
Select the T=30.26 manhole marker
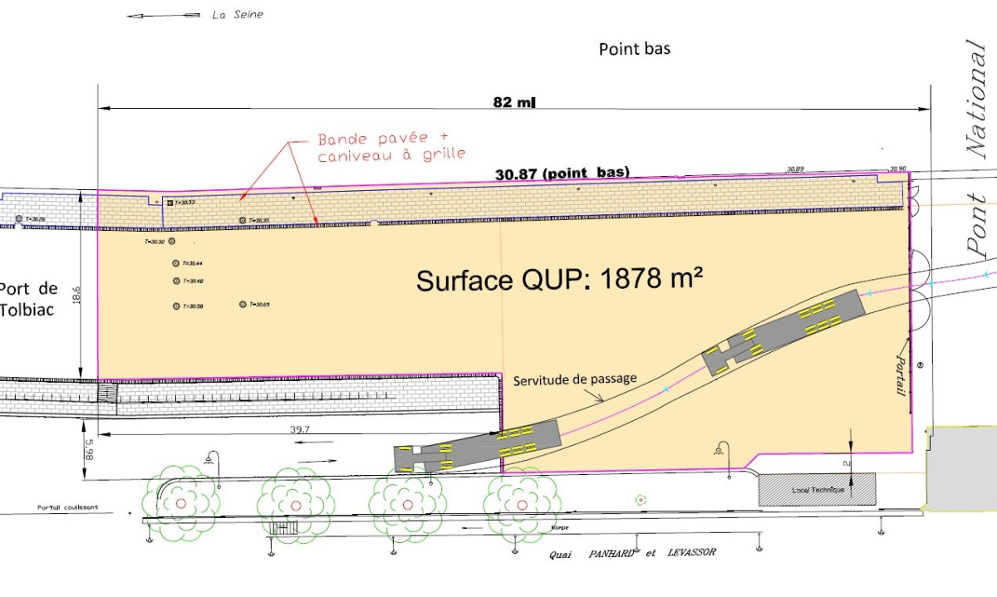[x=19, y=220]
